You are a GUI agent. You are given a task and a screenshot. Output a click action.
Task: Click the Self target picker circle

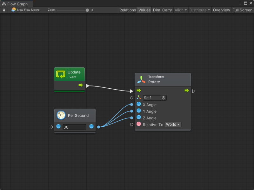(164, 98)
